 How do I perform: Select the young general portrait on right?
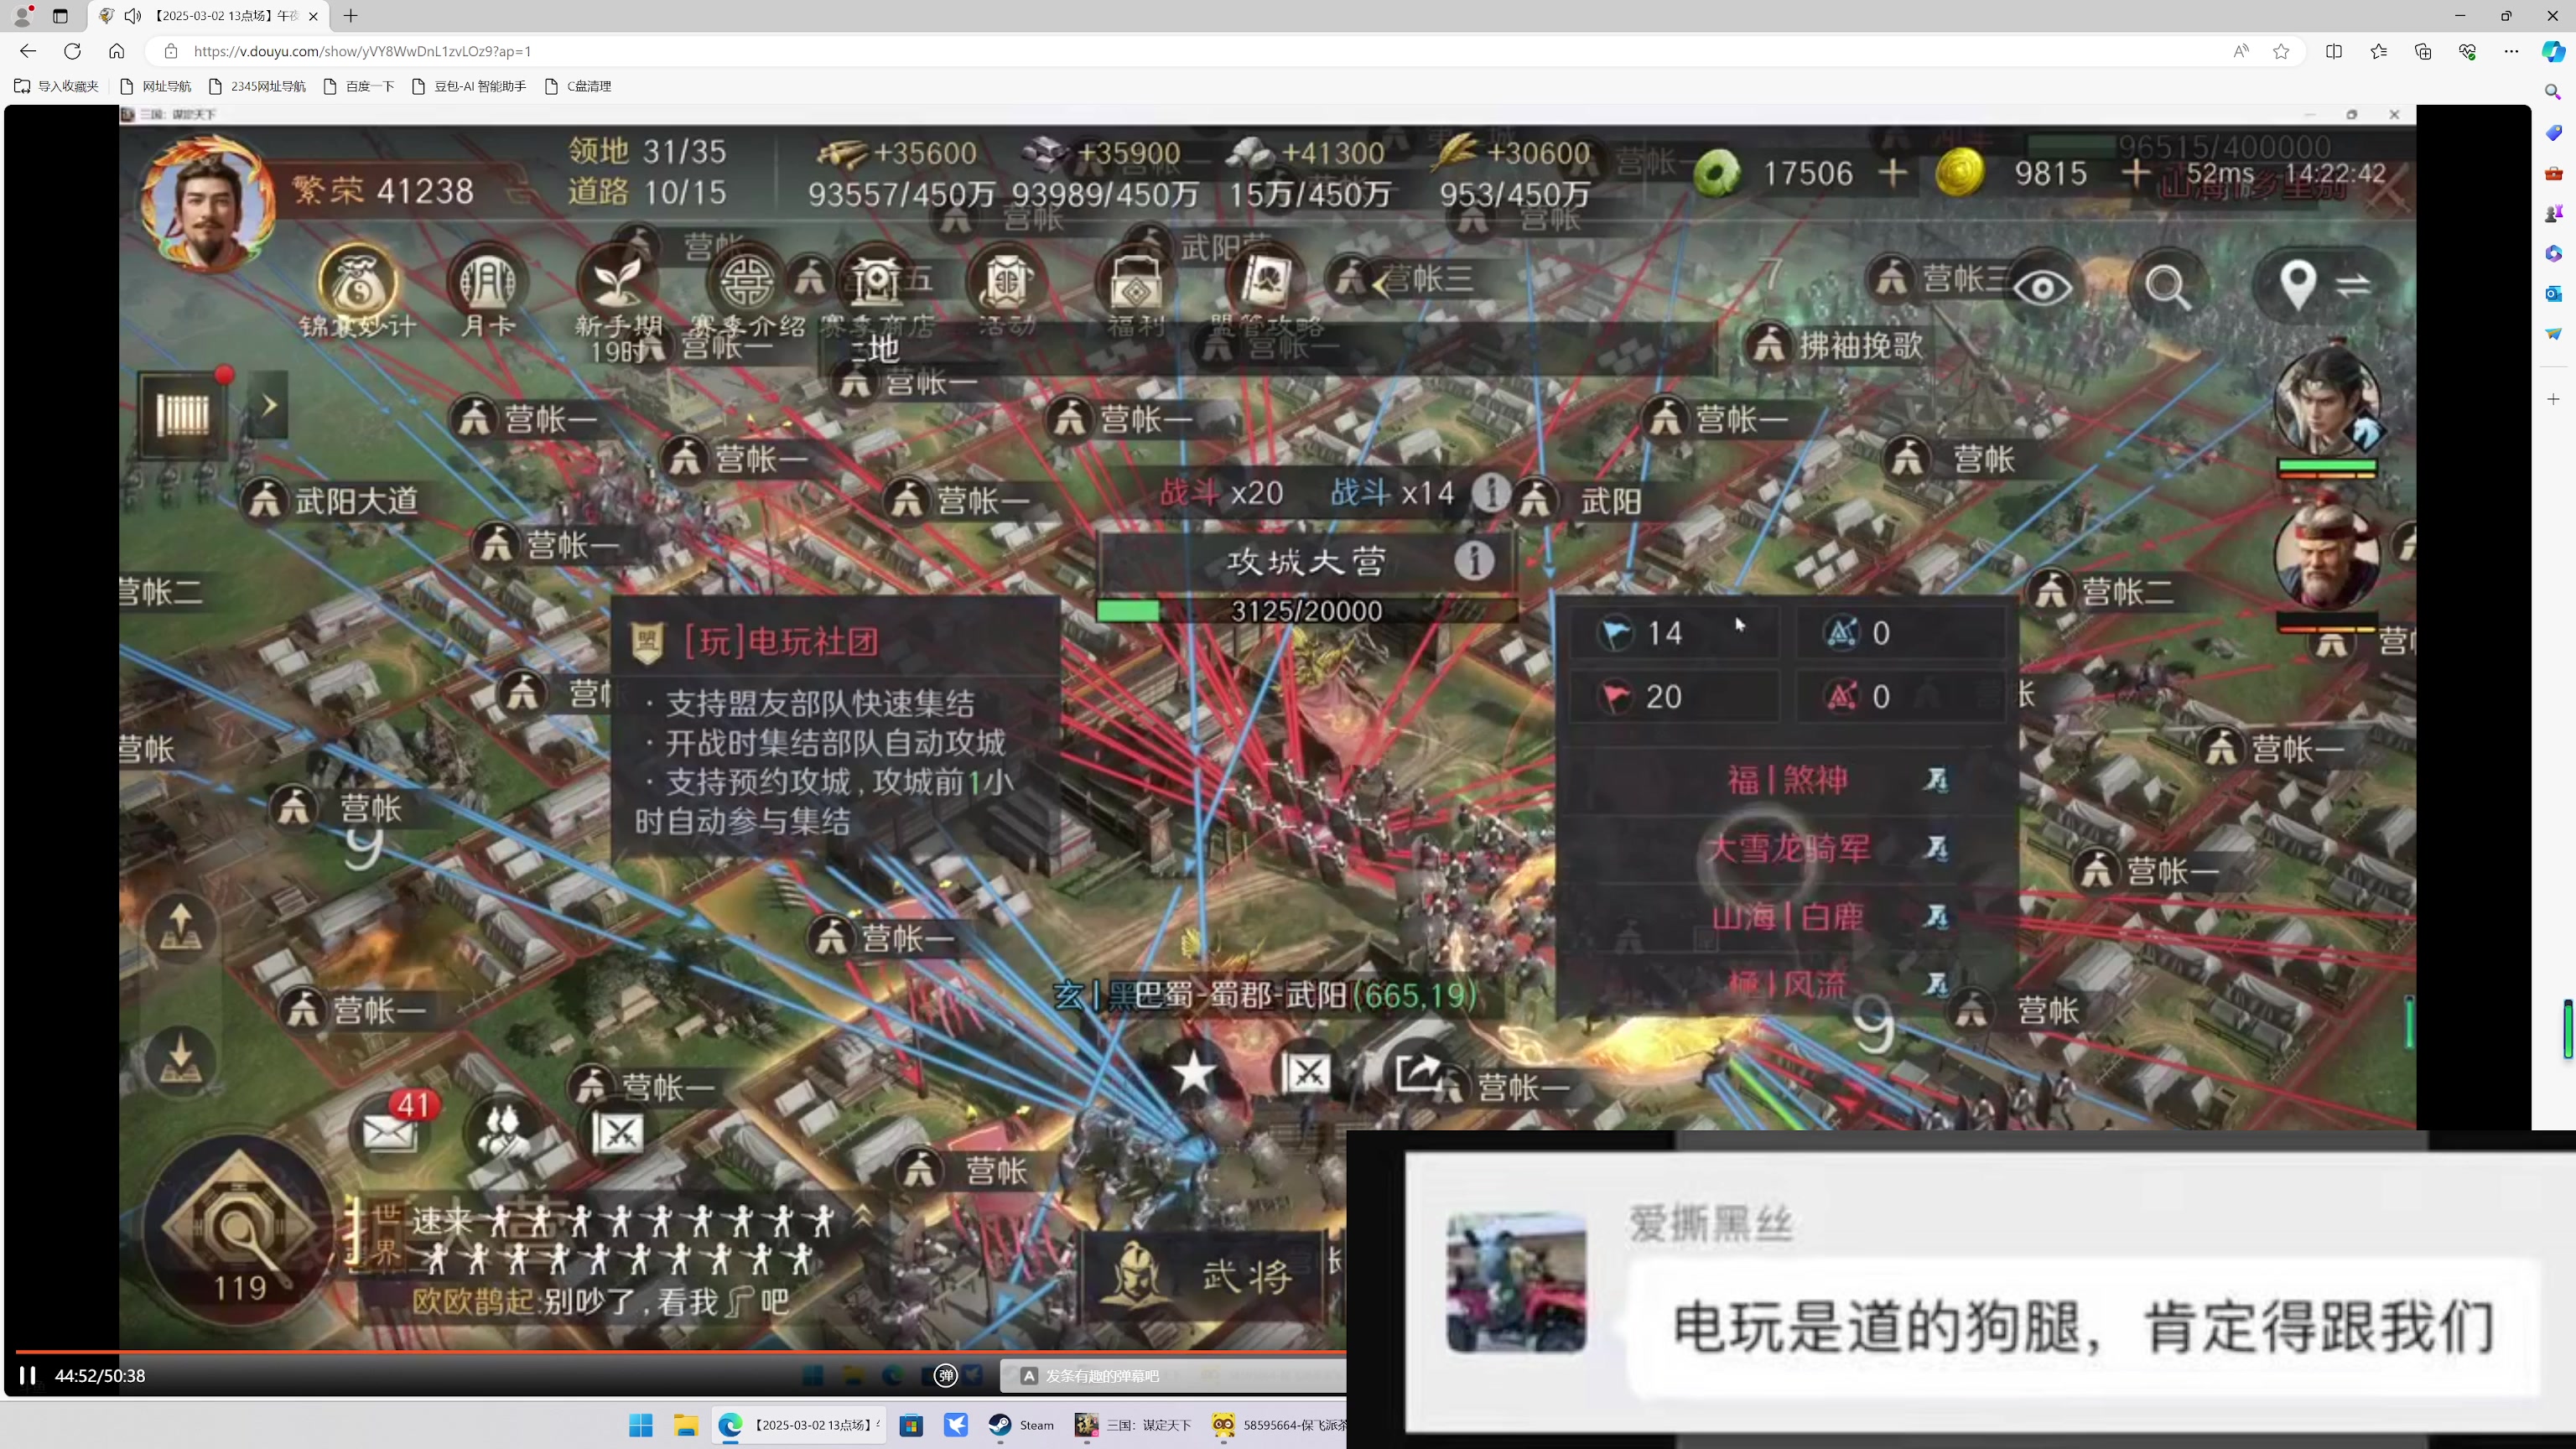click(x=2326, y=404)
